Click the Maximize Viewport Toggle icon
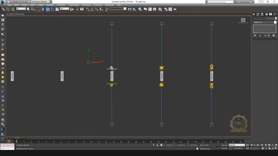The width and height of the screenshot is (278, 156). (276, 148)
